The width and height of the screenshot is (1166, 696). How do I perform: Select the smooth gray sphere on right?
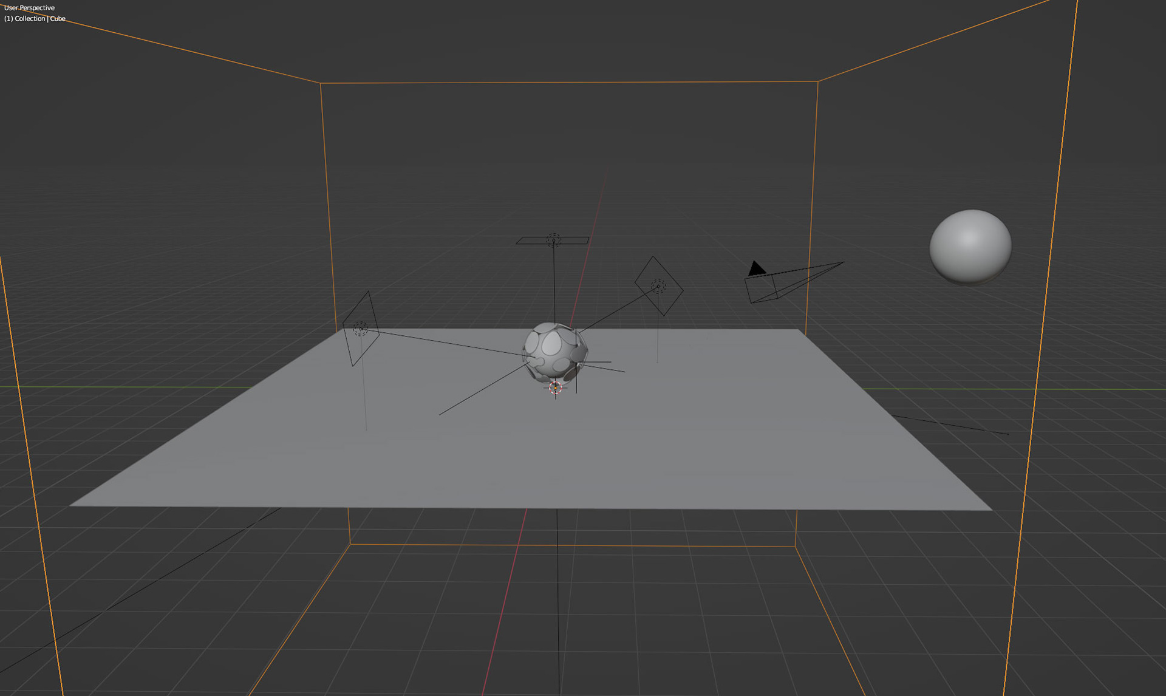(x=970, y=246)
